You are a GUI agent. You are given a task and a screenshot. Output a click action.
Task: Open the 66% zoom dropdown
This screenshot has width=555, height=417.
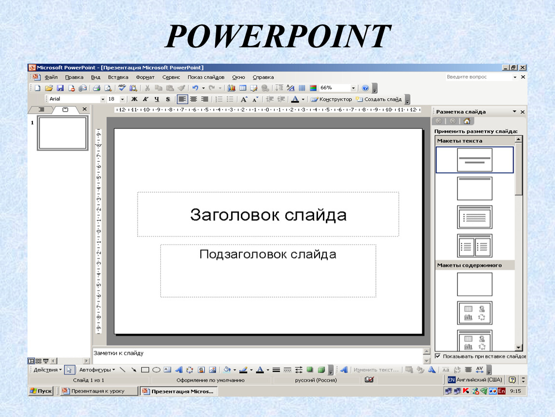coord(353,88)
